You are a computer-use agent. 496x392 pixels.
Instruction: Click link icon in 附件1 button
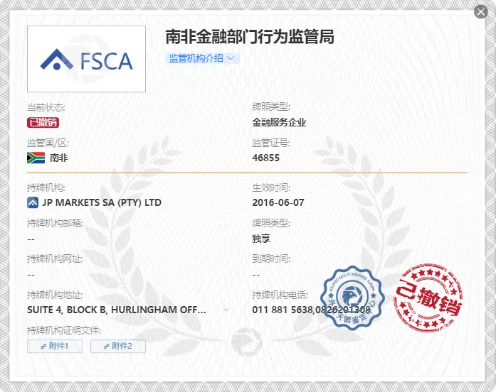click(43, 347)
